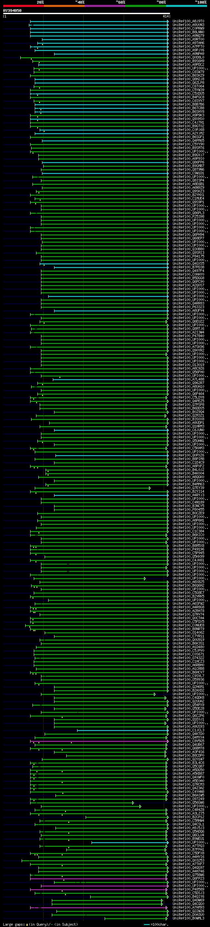This screenshot has width=210, height=927.
Task: Select hit label UniRef100_Q5UAN1
Action: click(188, 441)
